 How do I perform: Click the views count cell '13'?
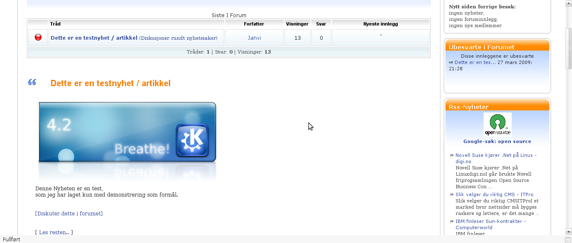point(298,38)
